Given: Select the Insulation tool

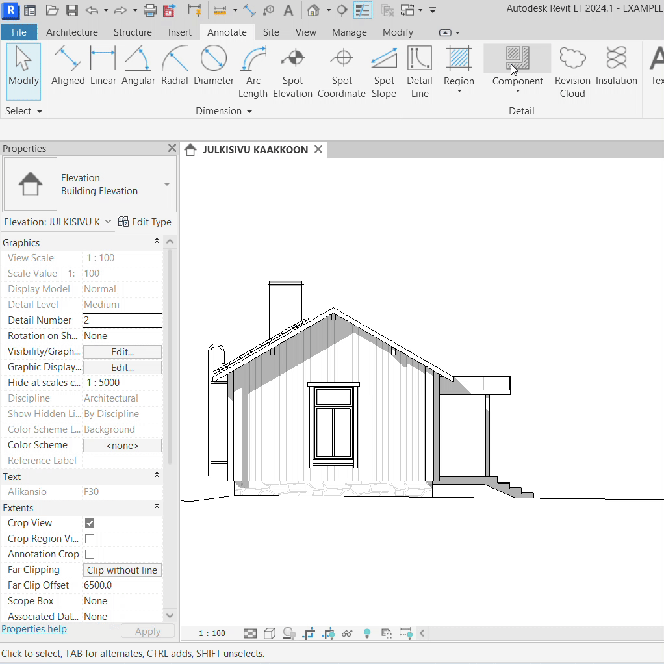Looking at the screenshot, I should click(x=616, y=67).
